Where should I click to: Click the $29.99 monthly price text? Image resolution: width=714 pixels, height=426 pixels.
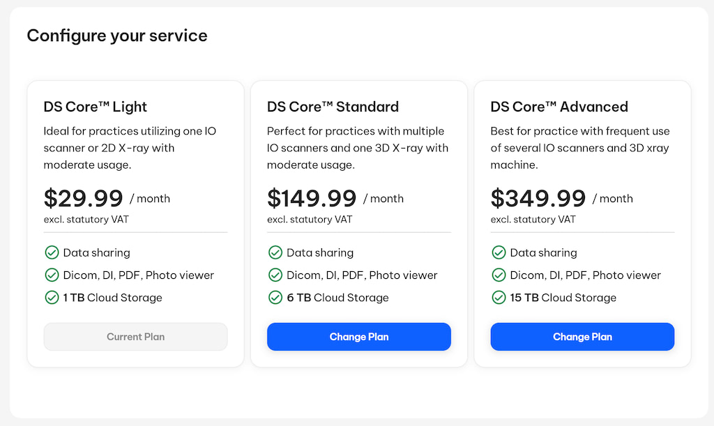tap(83, 198)
